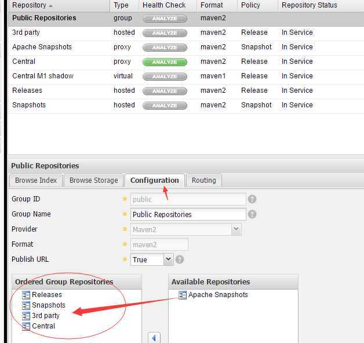364x343 pixels.
Task: Click Release policy in 3rd party row
Action: pos(254,33)
